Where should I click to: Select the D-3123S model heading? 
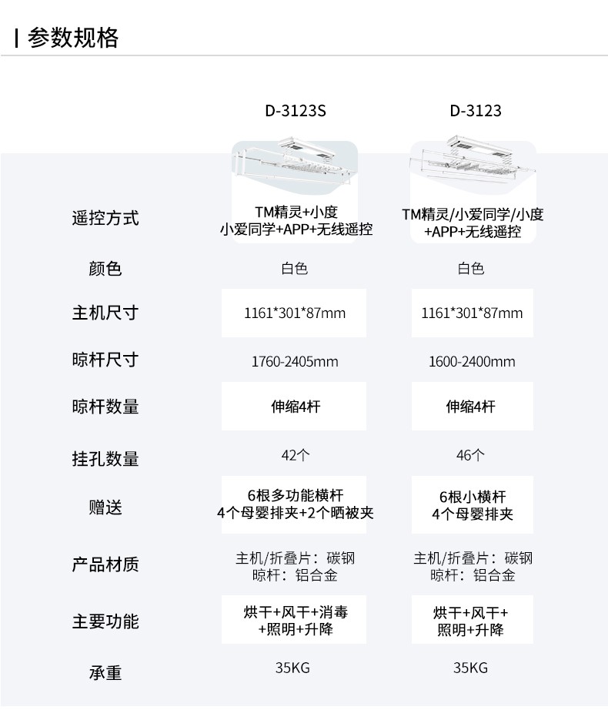tap(296, 111)
